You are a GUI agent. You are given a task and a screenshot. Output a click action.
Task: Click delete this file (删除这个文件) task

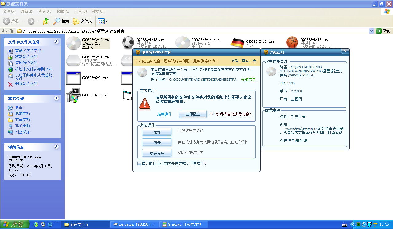tap(26, 84)
